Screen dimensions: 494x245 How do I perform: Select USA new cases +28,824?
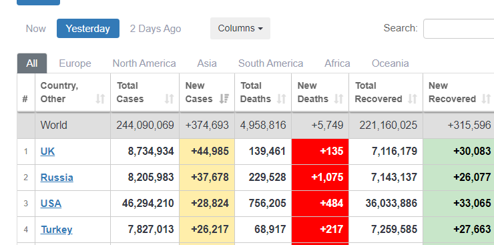pos(210,204)
